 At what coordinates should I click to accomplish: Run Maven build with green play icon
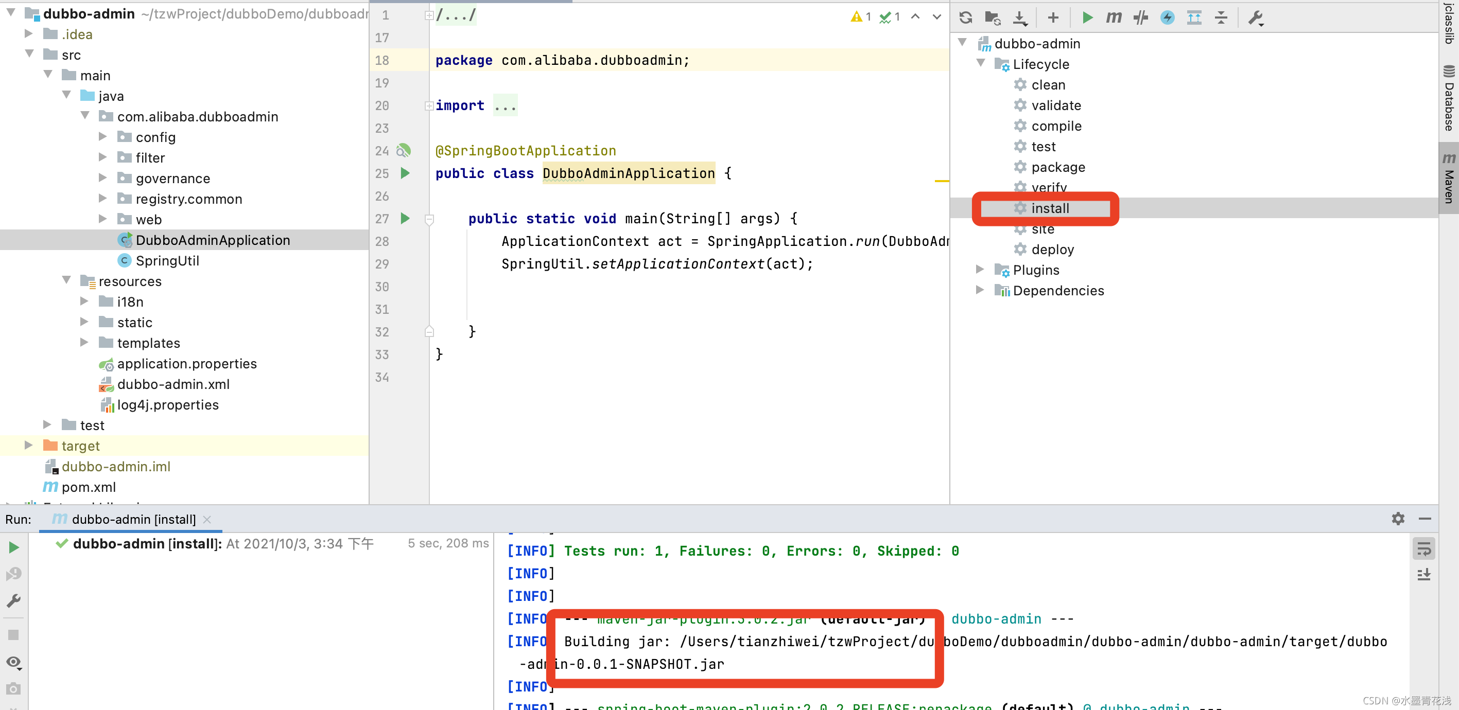coord(1087,17)
